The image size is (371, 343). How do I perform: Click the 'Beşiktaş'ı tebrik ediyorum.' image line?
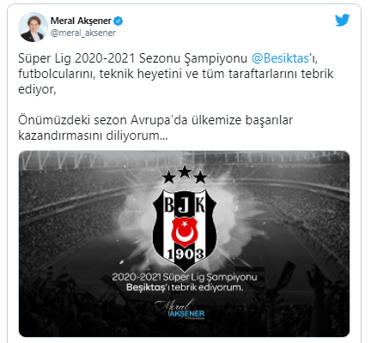[185, 287]
